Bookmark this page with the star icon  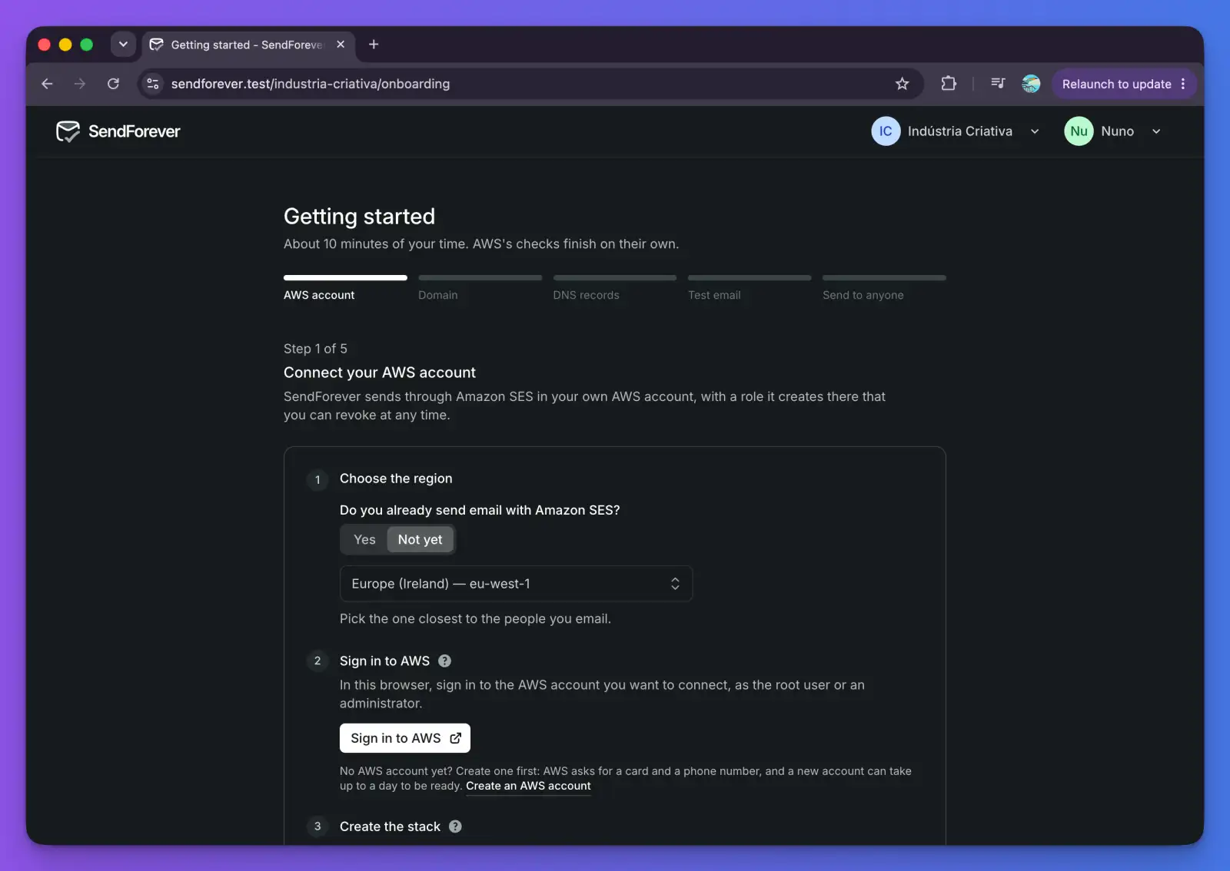pyautogui.click(x=902, y=84)
